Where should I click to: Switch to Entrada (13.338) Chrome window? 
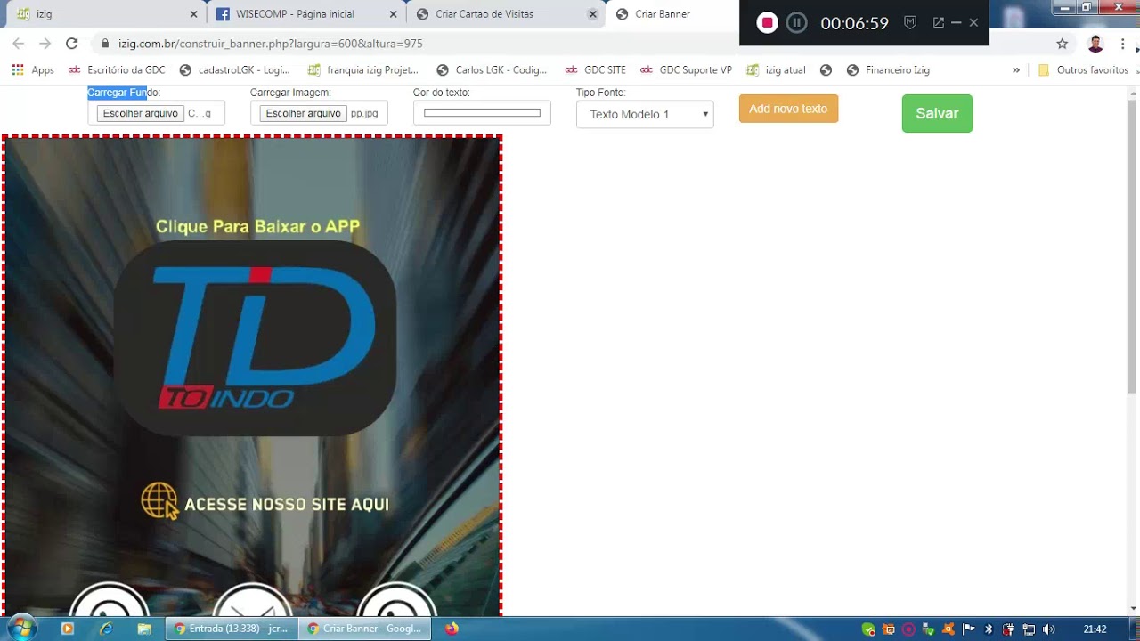(232, 629)
